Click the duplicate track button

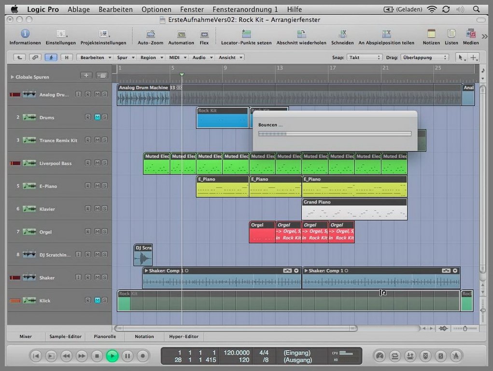click(101, 75)
